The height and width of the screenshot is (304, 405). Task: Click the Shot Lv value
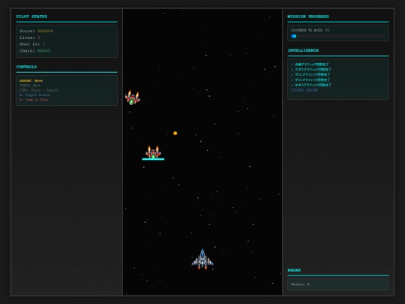click(x=44, y=44)
